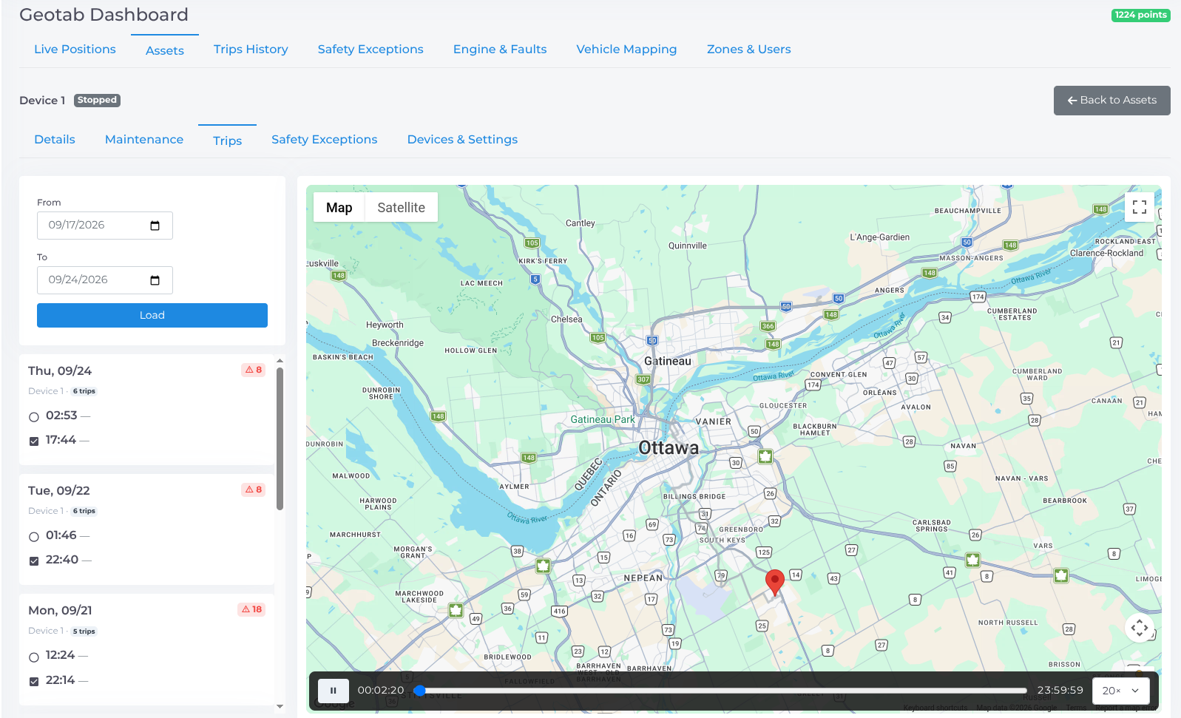The width and height of the screenshot is (1181, 718).
Task: Click the trip list scroll-down arrow
Action: (280, 707)
